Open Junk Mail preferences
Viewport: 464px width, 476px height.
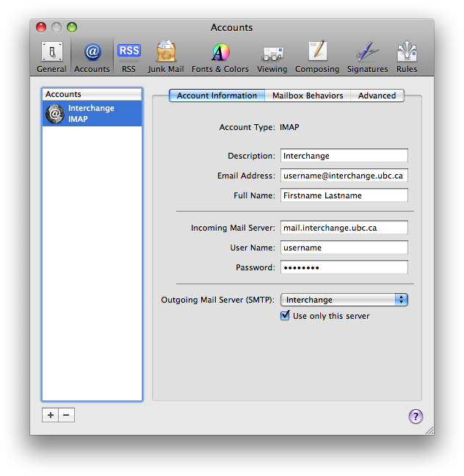tap(166, 57)
